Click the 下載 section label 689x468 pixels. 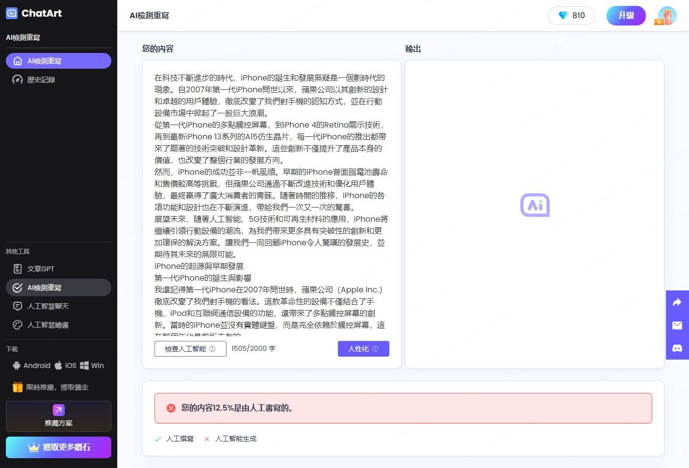[x=12, y=349]
